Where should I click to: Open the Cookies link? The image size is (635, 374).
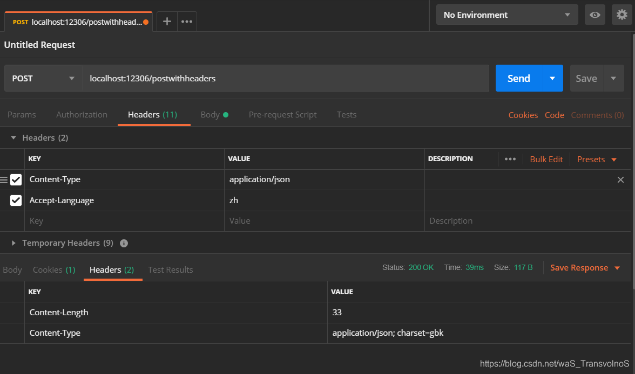[x=523, y=115]
